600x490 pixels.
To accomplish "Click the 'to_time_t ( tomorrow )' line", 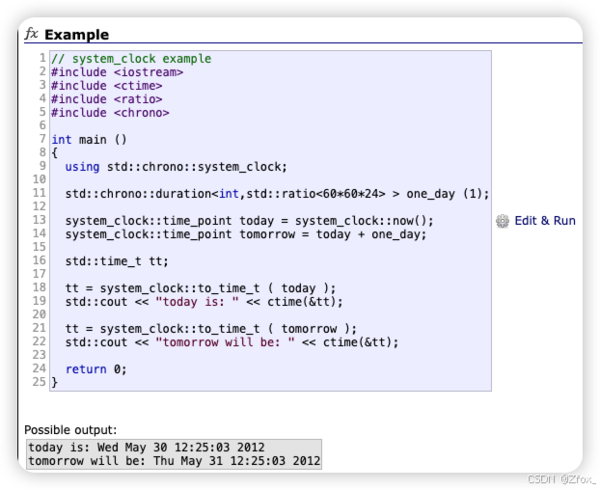I will 211,329.
